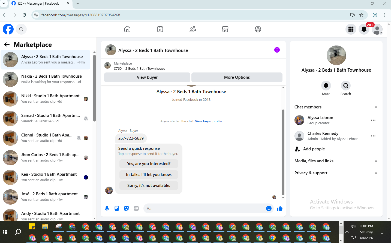Open the GIF picker

pos(136,208)
